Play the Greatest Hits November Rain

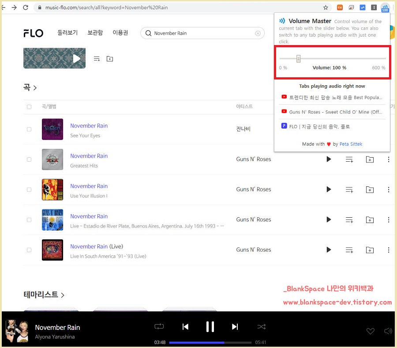coord(329,159)
